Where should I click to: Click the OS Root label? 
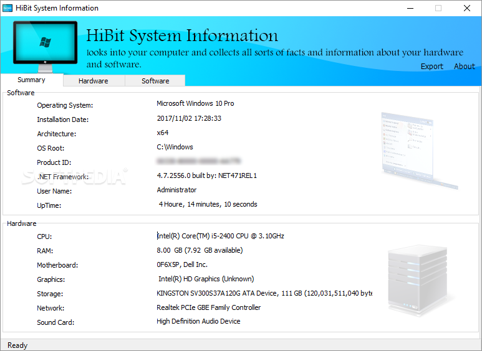(51, 148)
